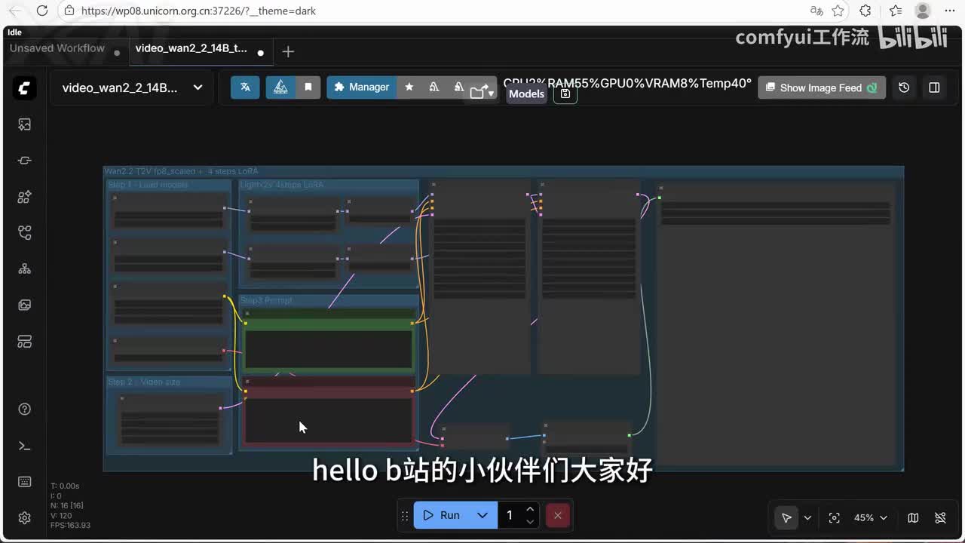Toggle the right side panel icon
The height and width of the screenshot is (543, 965).
point(934,87)
